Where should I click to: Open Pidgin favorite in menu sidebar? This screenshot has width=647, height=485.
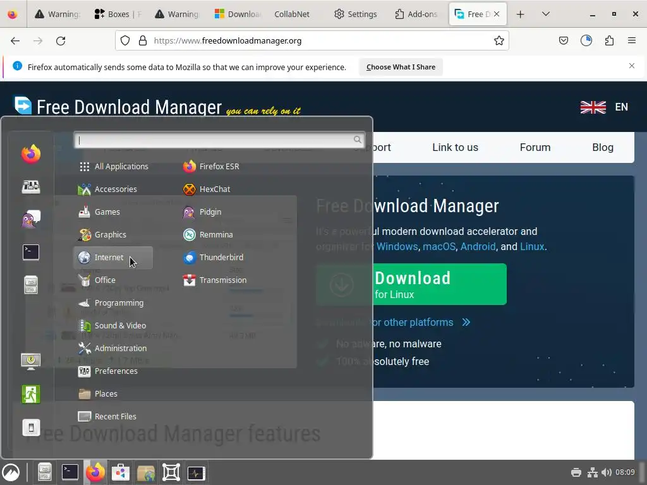(31, 219)
